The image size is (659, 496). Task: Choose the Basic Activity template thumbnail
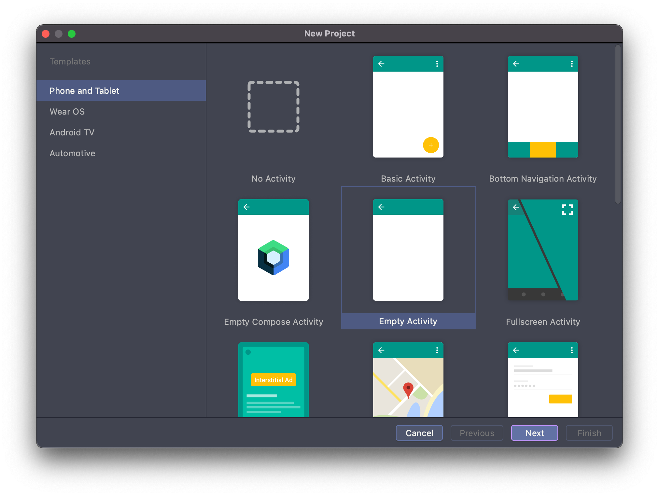tap(408, 107)
